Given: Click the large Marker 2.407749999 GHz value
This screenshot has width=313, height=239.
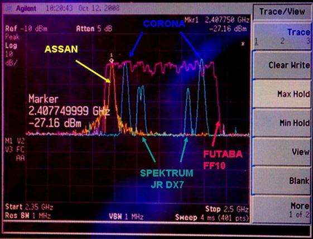Looking at the screenshot, I should pyautogui.click(x=69, y=111).
